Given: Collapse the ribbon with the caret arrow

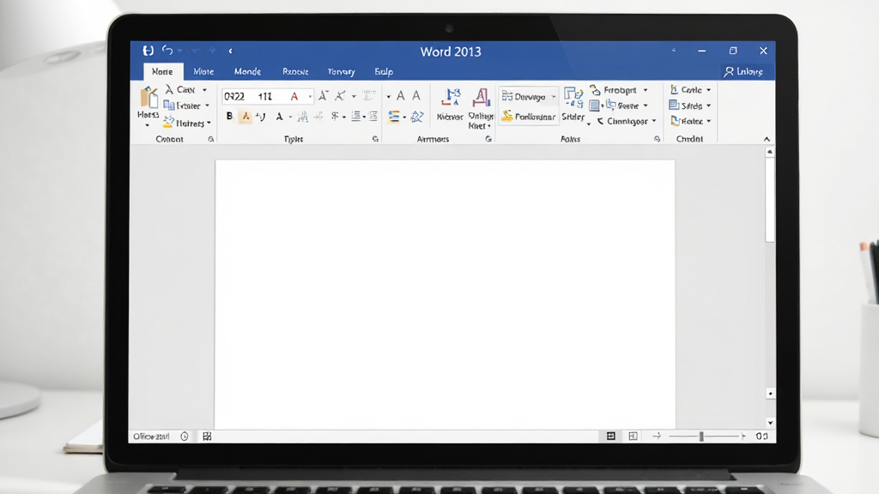Looking at the screenshot, I should click(767, 139).
